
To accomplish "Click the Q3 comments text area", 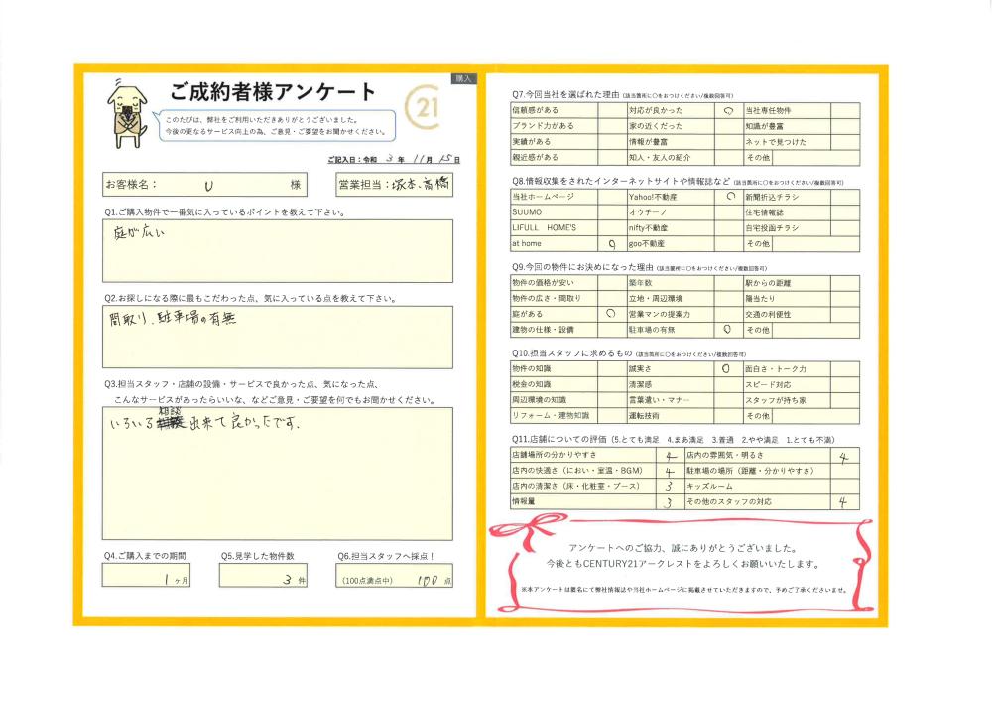I will 277,471.
